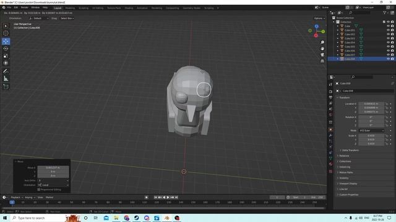Open the Modifiers wrench properties tab
Screen dimensions: 396x222
coord(330,136)
